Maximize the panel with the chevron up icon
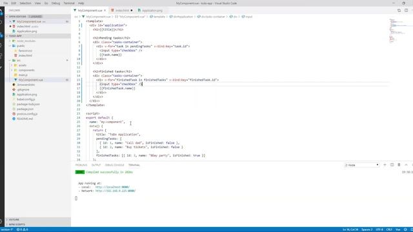Screen dimensions: 413x232 pyautogui.click(x=406, y=165)
